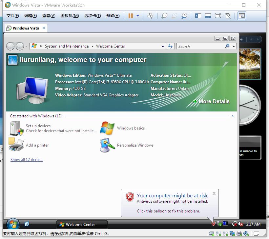Click Show all 12 items link
This screenshot has width=269, height=239.
(x=27, y=160)
